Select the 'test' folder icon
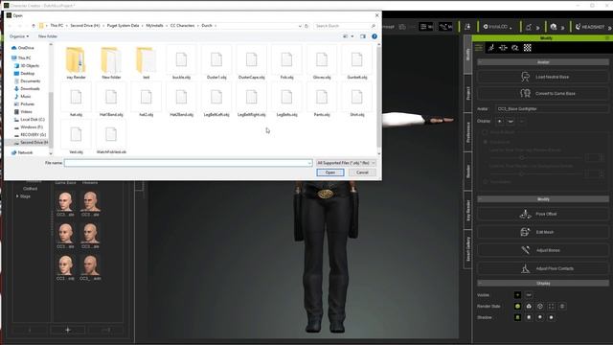 pos(147,59)
